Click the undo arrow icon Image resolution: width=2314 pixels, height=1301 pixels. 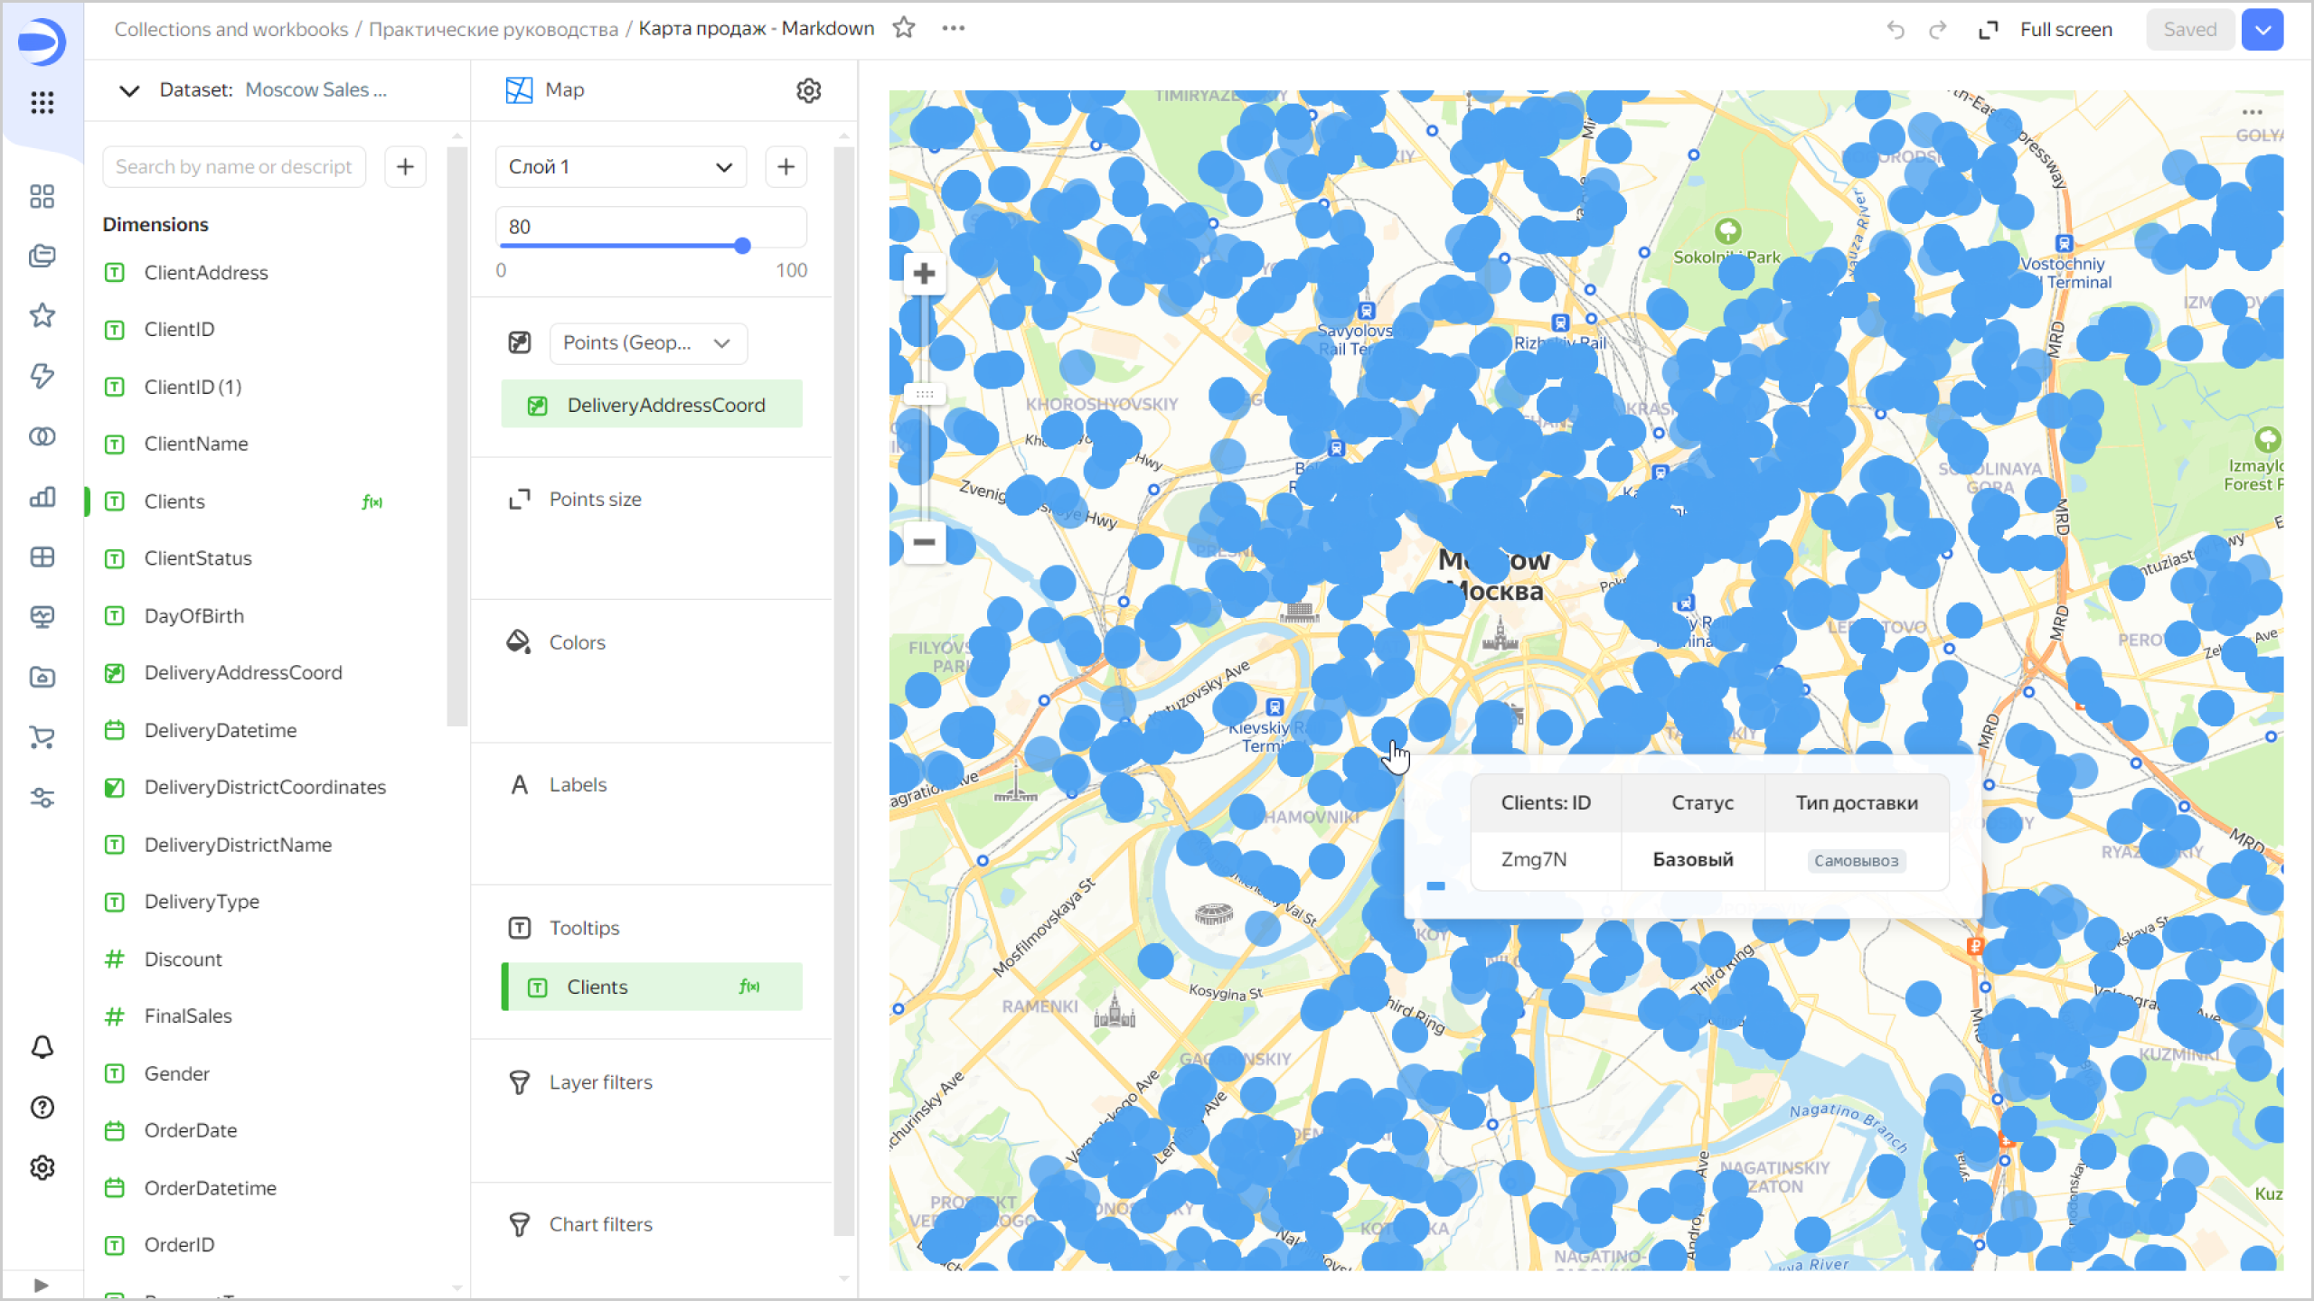point(1895,30)
